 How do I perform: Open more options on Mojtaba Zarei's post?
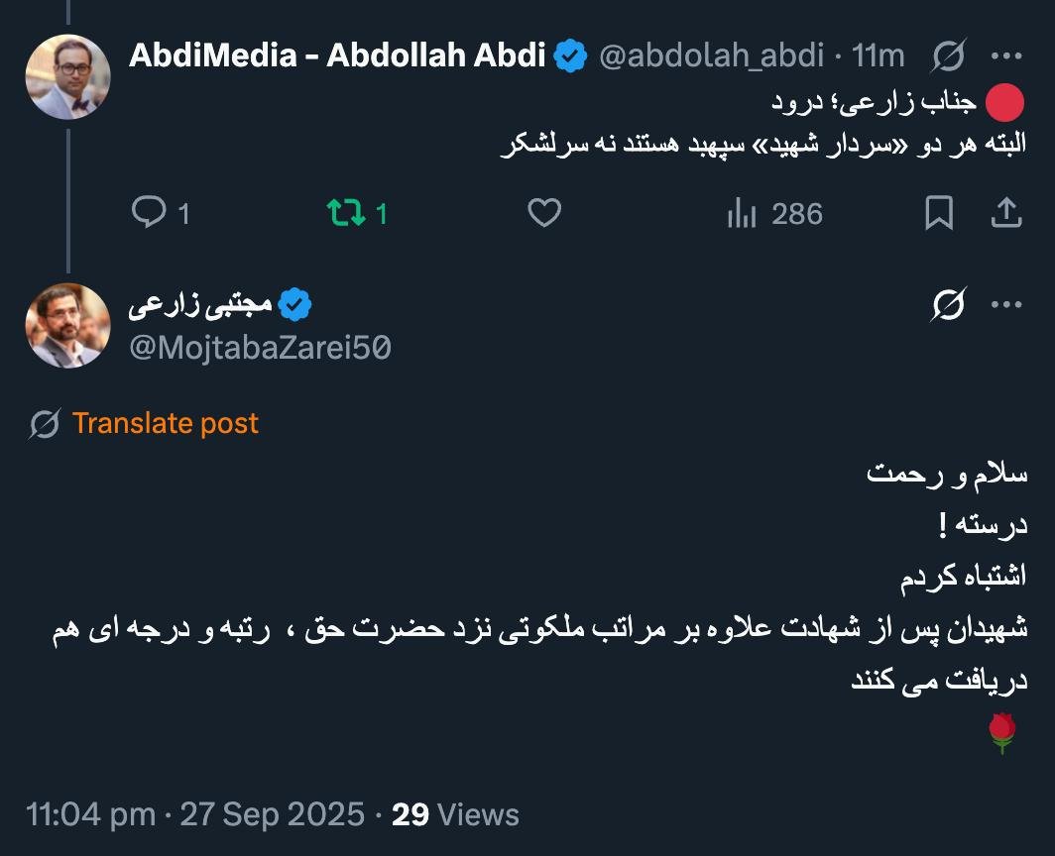(1006, 307)
